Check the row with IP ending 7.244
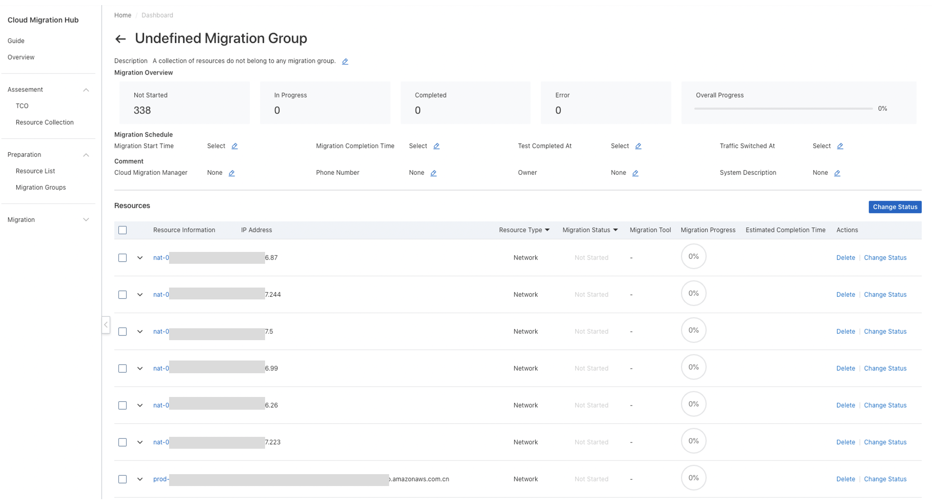 122,295
